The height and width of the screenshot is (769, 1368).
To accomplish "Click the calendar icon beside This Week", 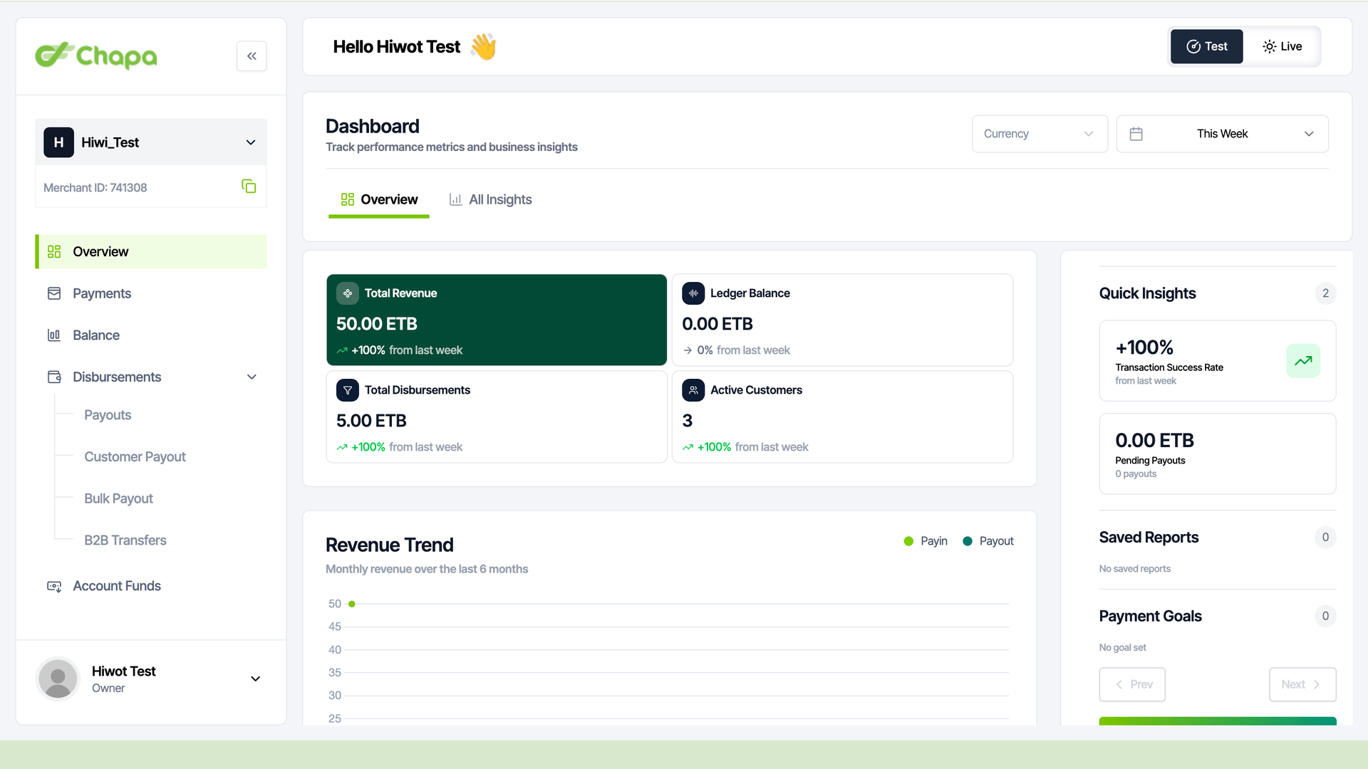I will [1136, 134].
